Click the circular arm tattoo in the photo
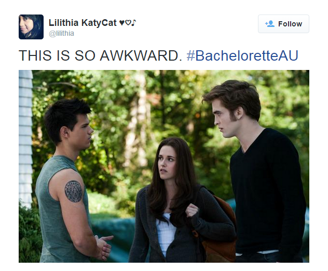This screenshot has width=328, height=271. (x=73, y=191)
